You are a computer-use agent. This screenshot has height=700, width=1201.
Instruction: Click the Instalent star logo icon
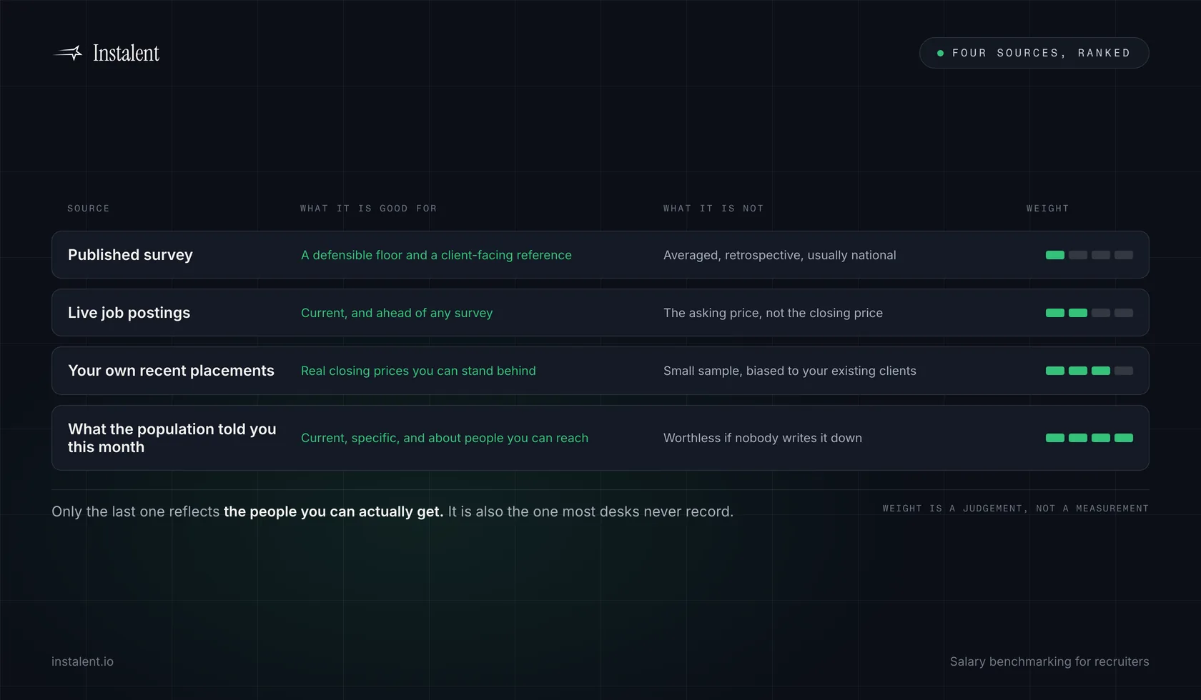69,53
